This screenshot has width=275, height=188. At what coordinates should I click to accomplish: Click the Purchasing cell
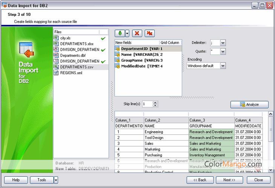(166, 155)
